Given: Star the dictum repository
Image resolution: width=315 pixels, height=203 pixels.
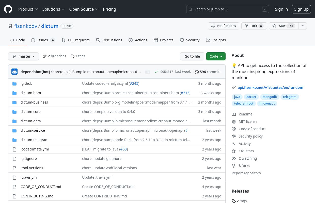Looking at the screenshot, I should 283,26.
